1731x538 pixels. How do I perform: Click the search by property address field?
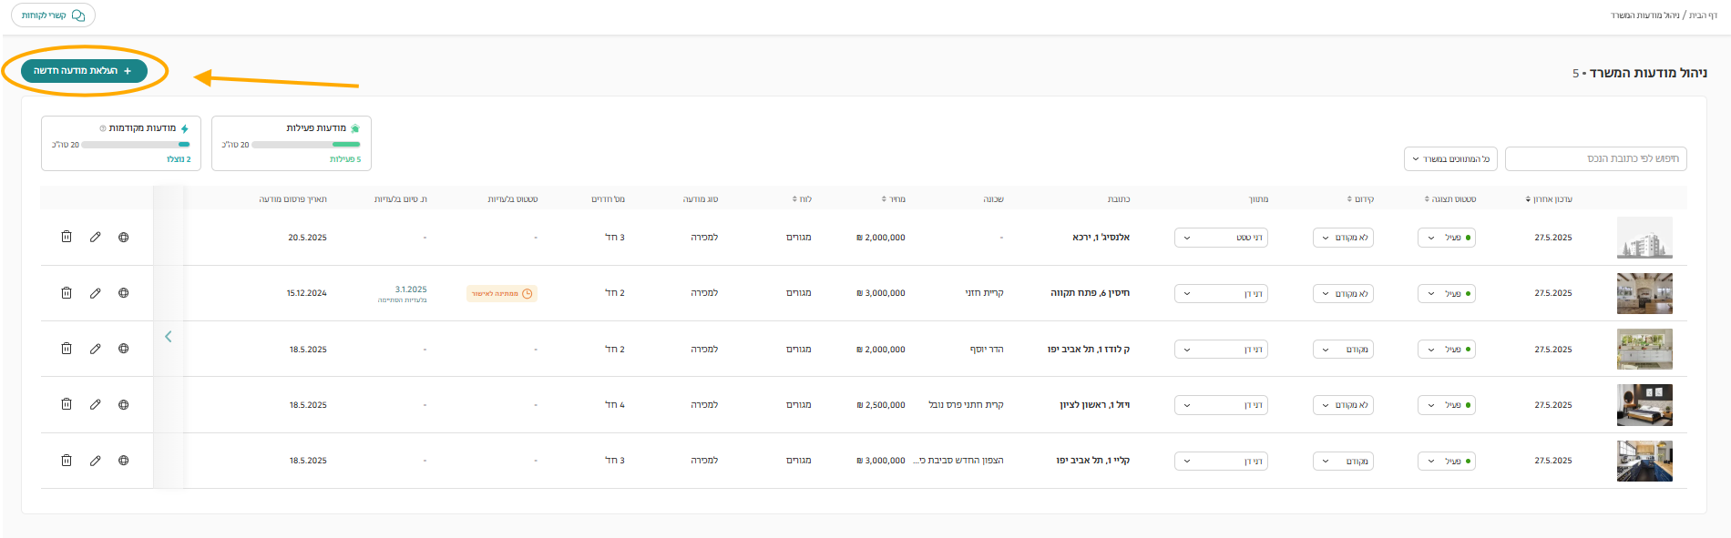1595,158
